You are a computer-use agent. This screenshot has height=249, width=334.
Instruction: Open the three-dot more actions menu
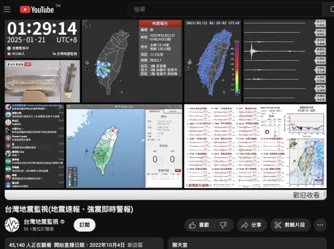[x=320, y=225]
